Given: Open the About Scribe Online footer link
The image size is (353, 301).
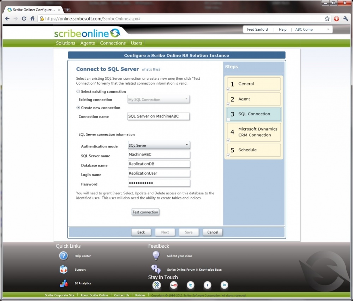Looking at the screenshot, I should click(94, 295).
